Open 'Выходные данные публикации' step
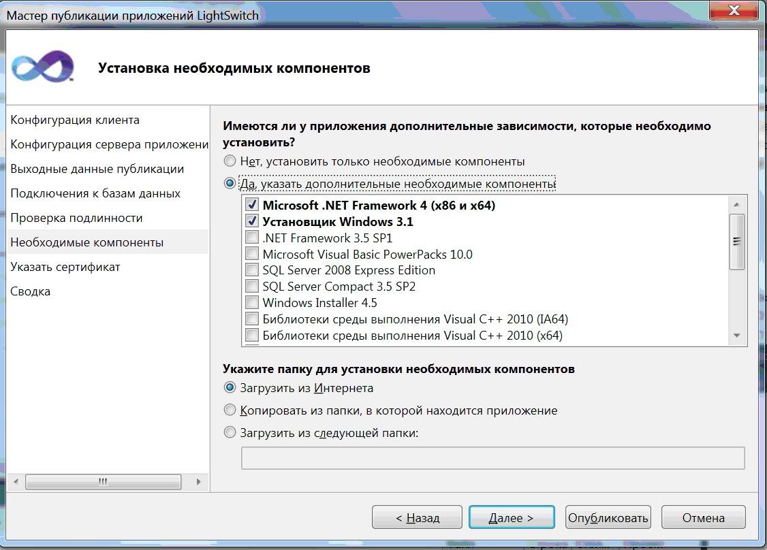 97,169
